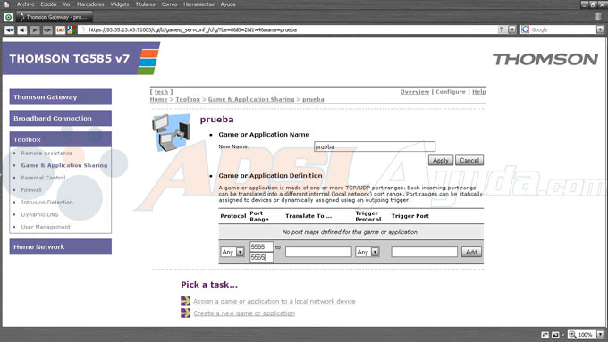Open User Management in Toolbox

(46, 227)
